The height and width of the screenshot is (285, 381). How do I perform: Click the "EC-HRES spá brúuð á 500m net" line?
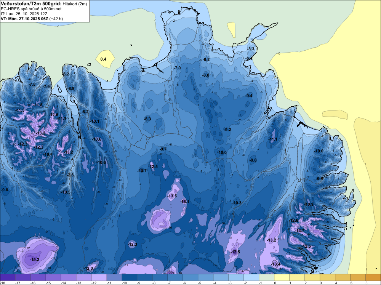(31, 9)
